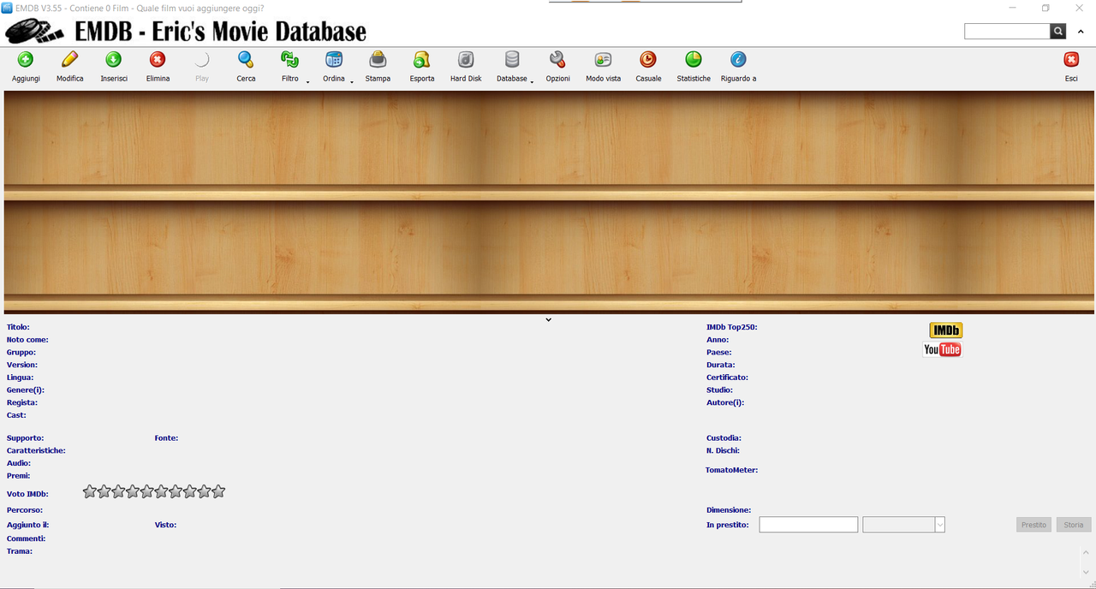The image size is (1096, 589).
Task: Click the Filtro toolbar icon
Action: point(289,60)
